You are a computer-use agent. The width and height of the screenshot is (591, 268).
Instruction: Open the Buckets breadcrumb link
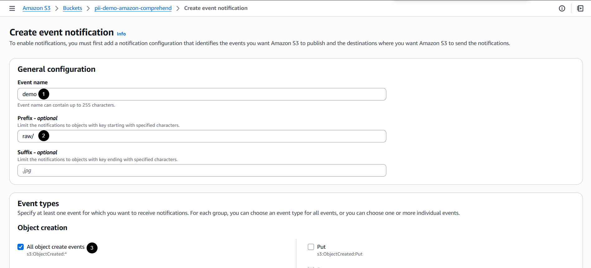72,8
